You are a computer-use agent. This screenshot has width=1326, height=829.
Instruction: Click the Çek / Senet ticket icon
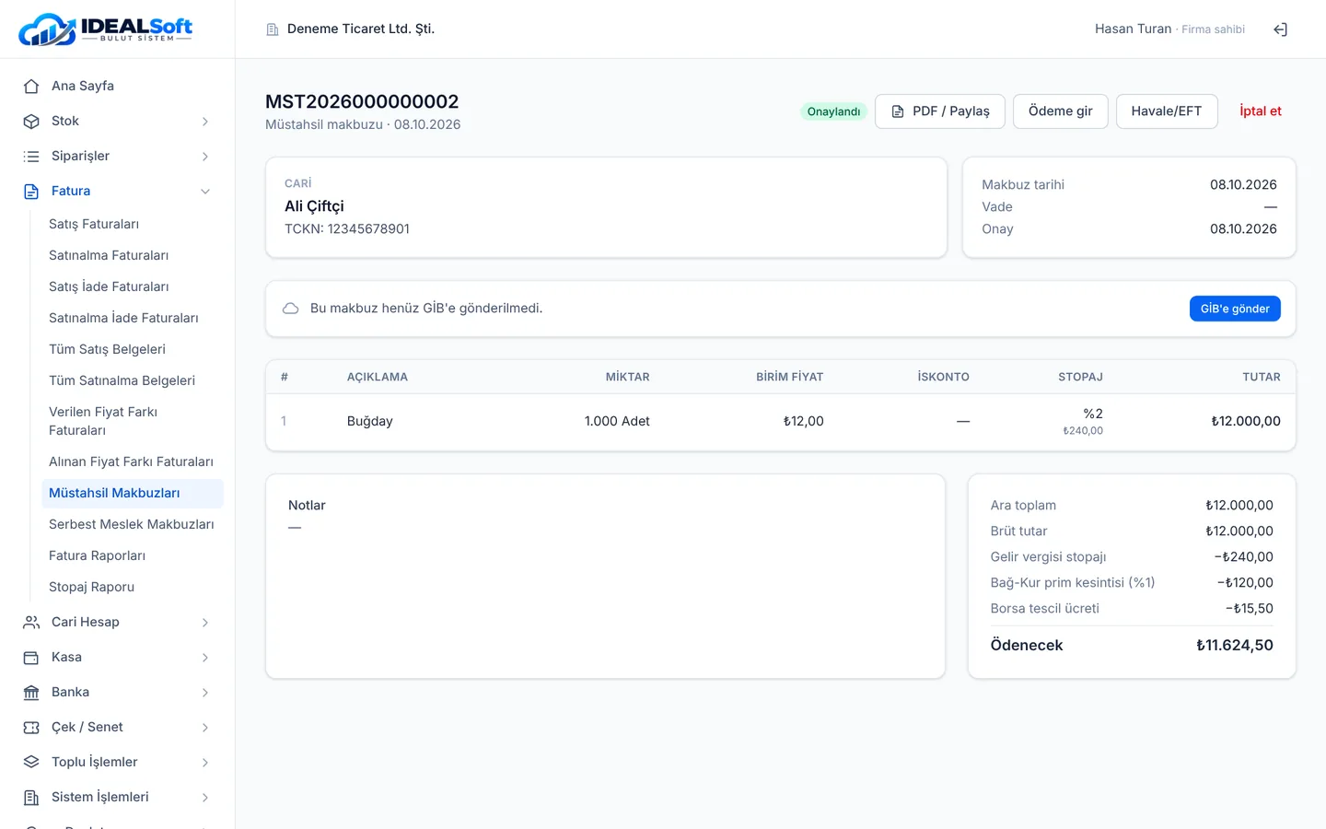pos(31,727)
